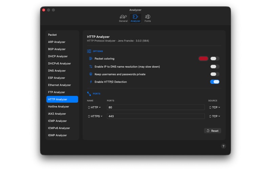Select DHCPv6 Analyzer in the sidebar
Image resolution: width=271 pixels, height=169 pixels.
[62, 64]
